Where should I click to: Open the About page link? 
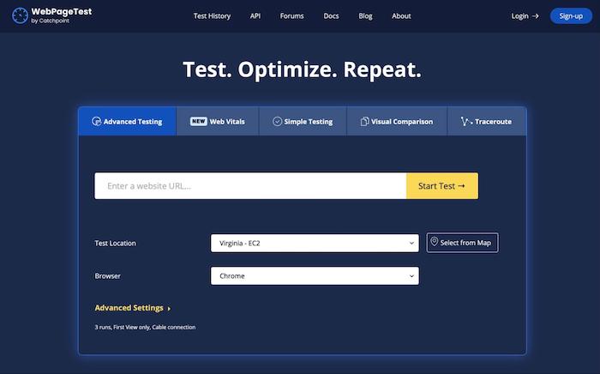point(401,16)
